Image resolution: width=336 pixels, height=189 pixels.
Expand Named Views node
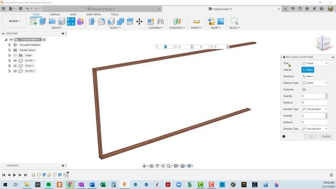tap(9, 50)
